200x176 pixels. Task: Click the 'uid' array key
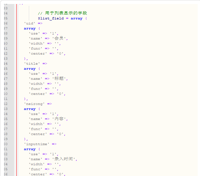(x=29, y=23)
